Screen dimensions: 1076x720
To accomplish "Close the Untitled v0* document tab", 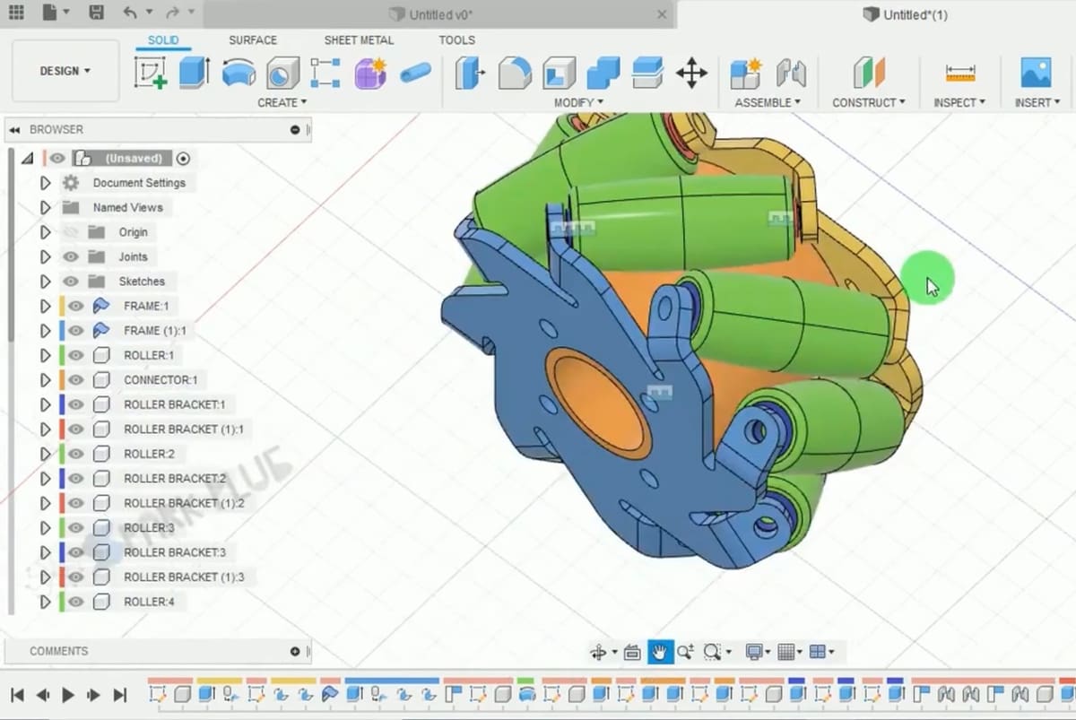I will tap(662, 14).
